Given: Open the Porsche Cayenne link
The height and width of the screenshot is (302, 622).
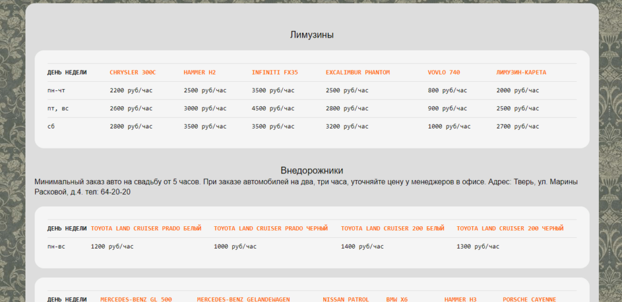Looking at the screenshot, I should tap(529, 299).
